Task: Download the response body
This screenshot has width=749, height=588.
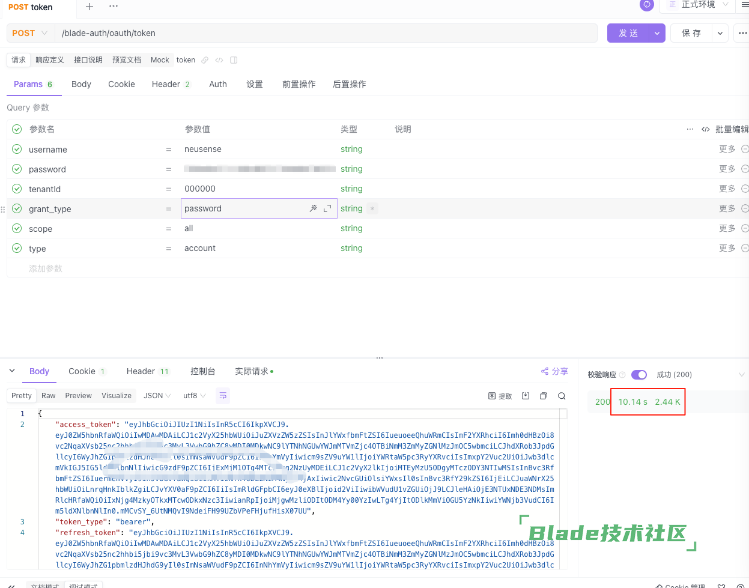Action: point(526,396)
